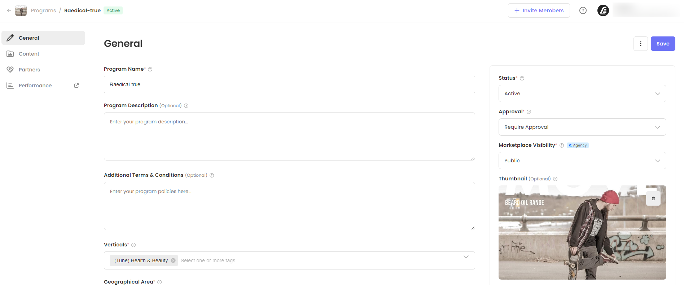Open the Approval dropdown
The image size is (684, 285).
click(x=582, y=127)
